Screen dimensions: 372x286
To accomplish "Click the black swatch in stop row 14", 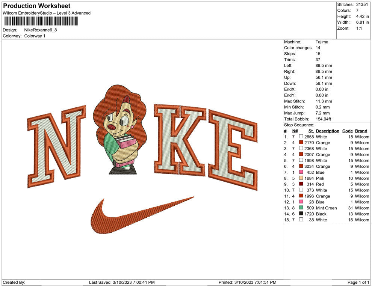I will pyautogui.click(x=301, y=214).
